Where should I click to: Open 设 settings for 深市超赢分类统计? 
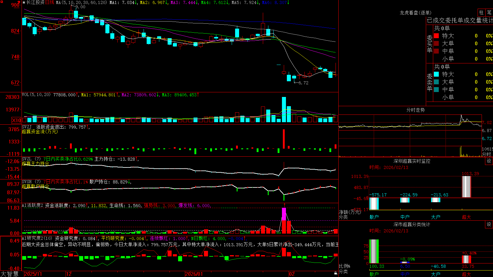(489, 224)
